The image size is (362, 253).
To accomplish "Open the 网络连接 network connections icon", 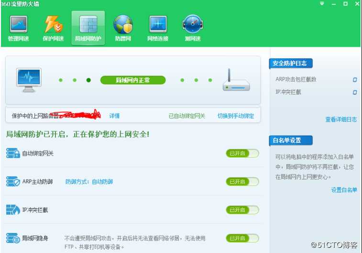I will tap(158, 28).
